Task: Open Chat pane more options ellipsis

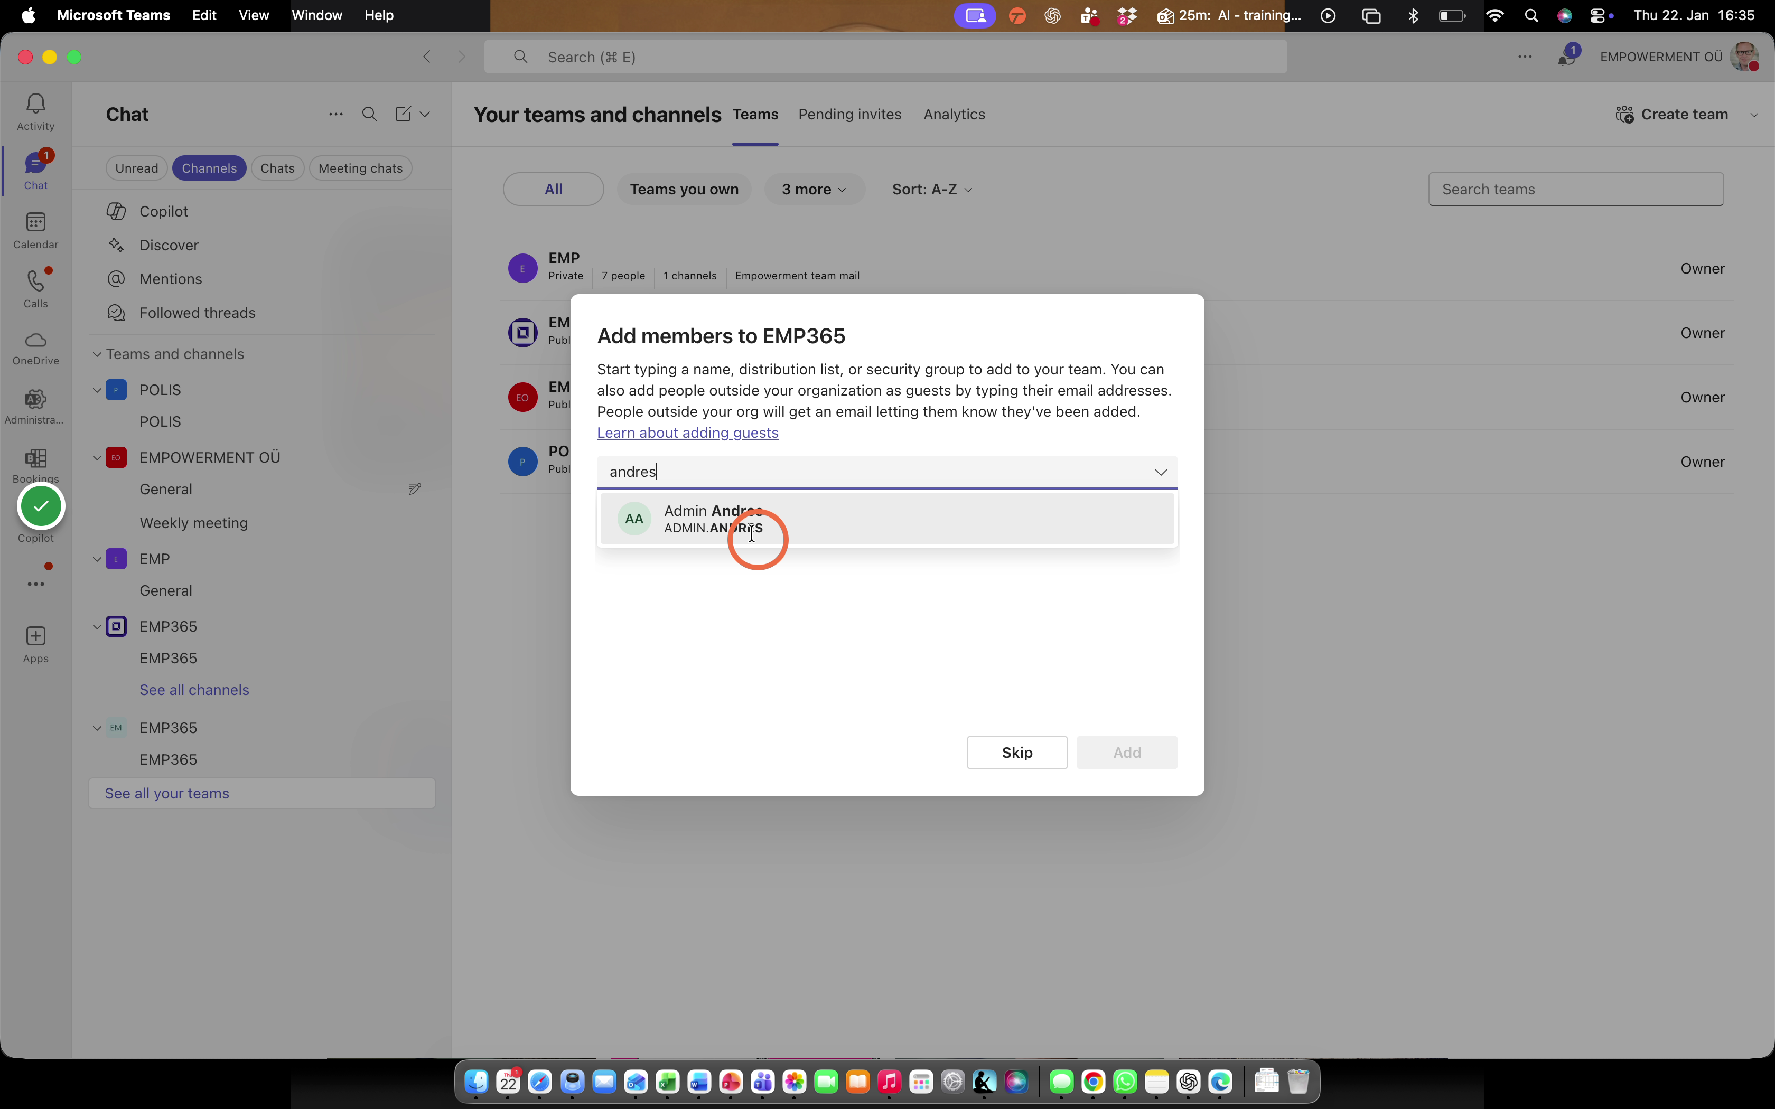Action: tap(335, 115)
